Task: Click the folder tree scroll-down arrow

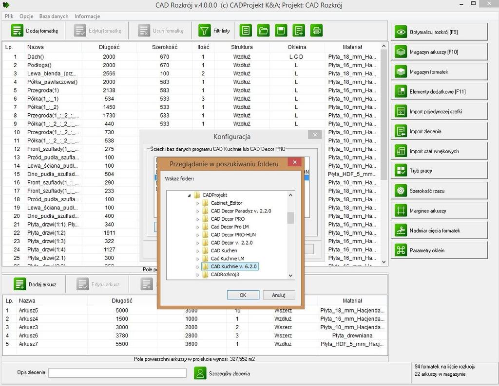Action: click(x=290, y=276)
